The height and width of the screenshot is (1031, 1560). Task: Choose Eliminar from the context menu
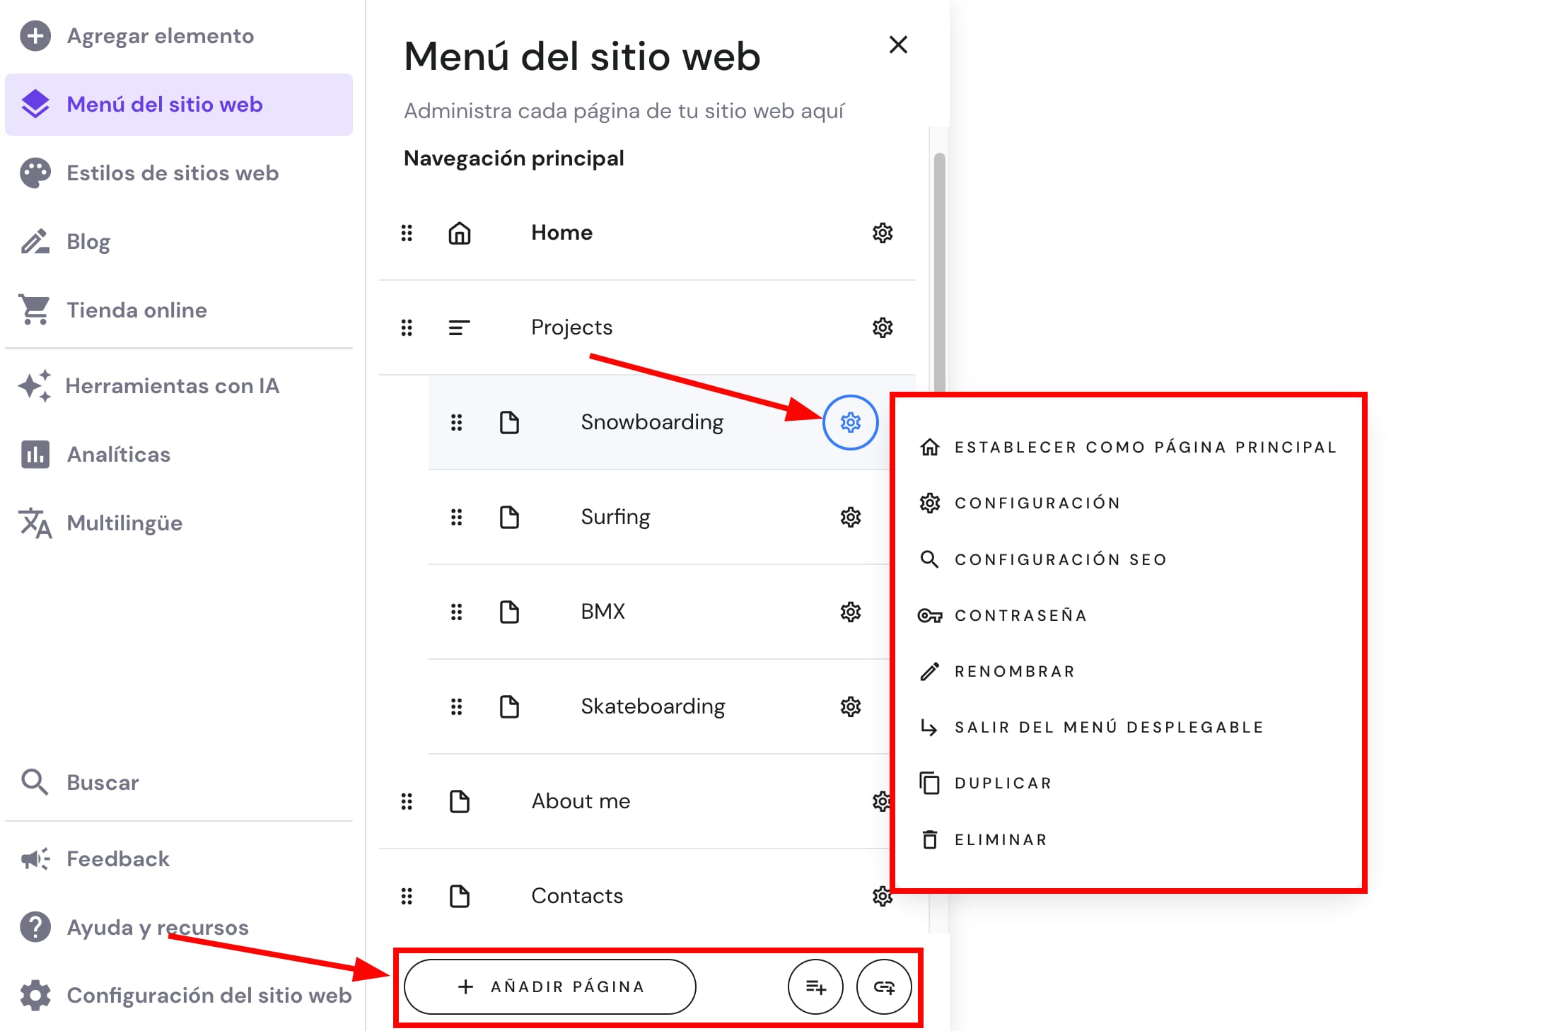(1000, 839)
